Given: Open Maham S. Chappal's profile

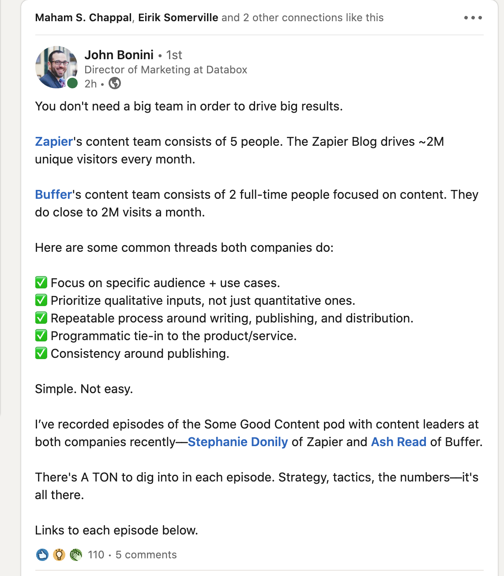Looking at the screenshot, I should coord(83,18).
